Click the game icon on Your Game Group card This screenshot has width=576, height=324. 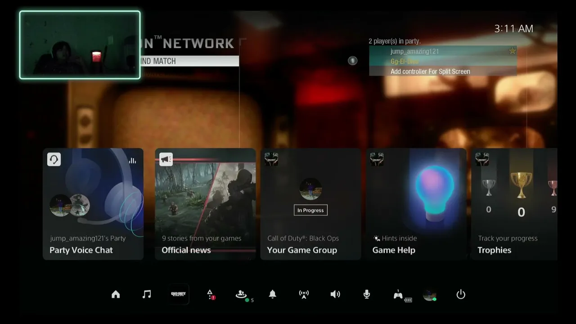[271, 159]
